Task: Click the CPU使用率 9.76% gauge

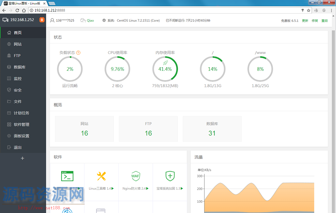Action: point(117,69)
